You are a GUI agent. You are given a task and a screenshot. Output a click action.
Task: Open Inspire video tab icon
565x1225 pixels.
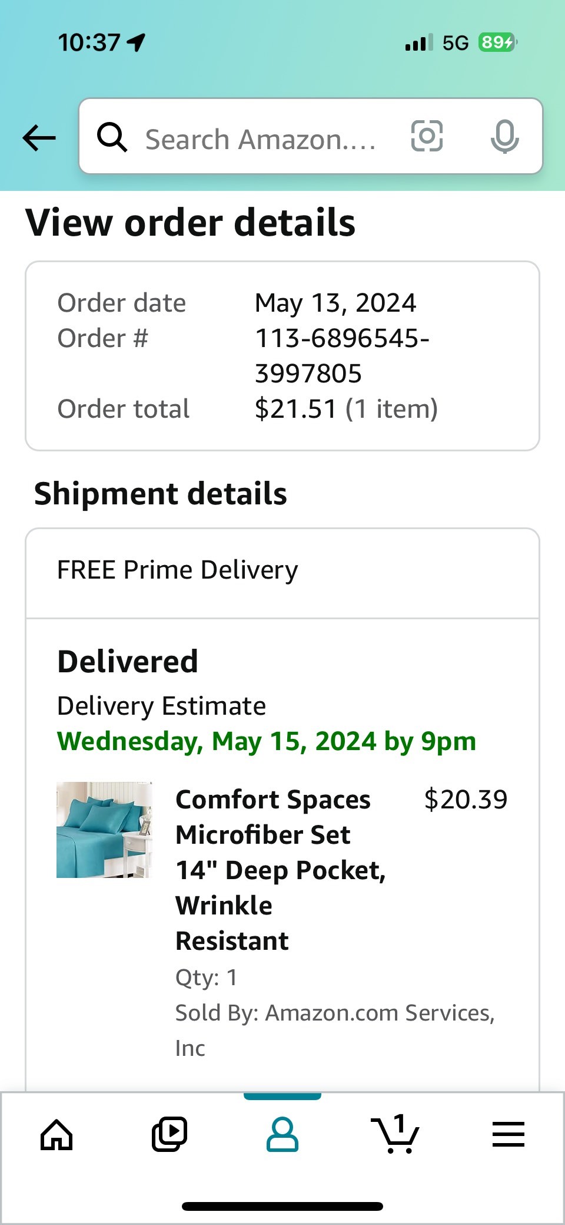tap(169, 1134)
